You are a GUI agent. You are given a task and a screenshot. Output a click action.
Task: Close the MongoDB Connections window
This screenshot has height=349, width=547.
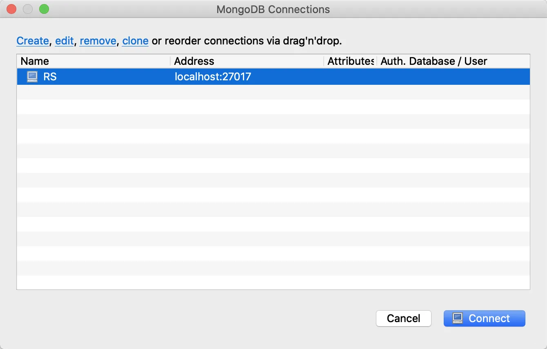[11, 9]
